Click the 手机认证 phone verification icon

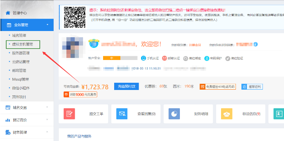tap(144, 58)
